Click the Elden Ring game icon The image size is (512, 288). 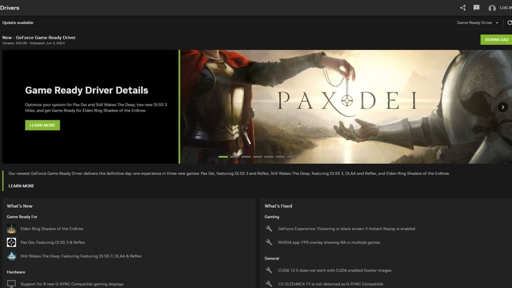[11, 229]
